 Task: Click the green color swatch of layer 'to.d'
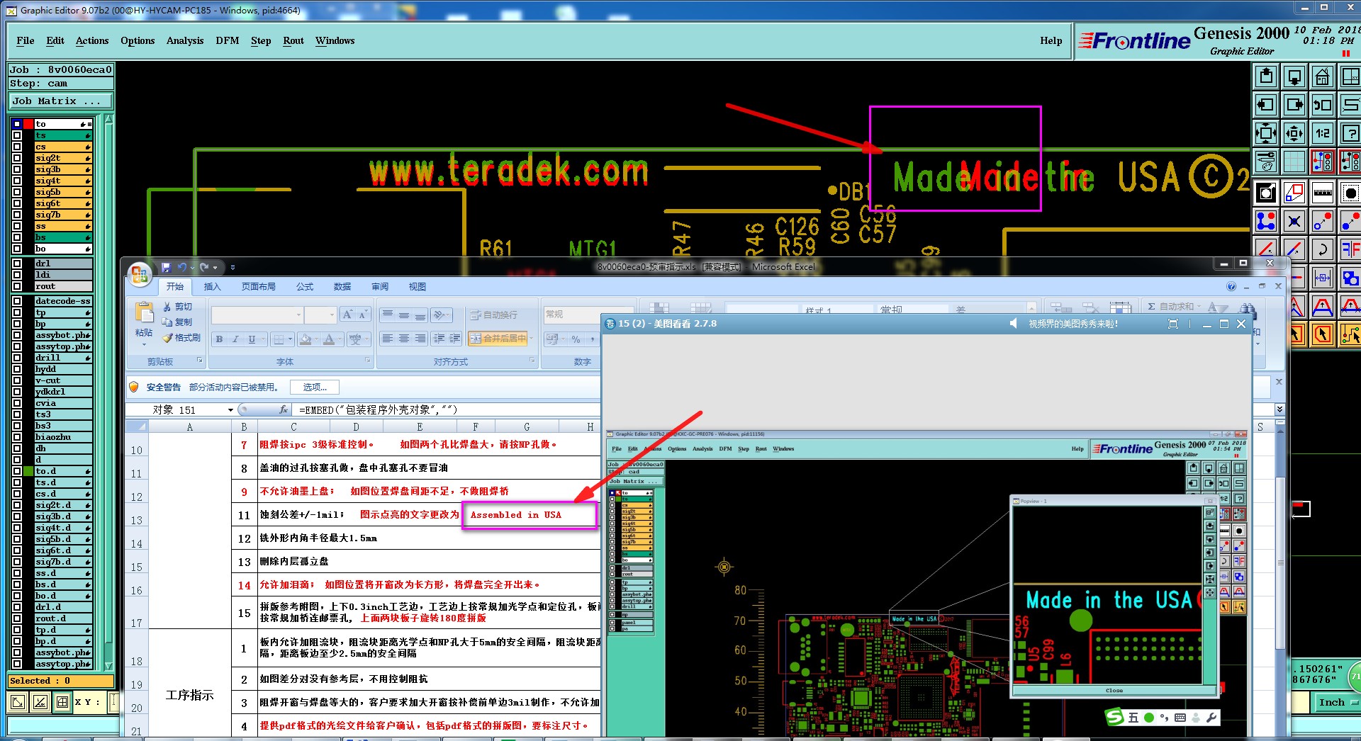tap(28, 471)
